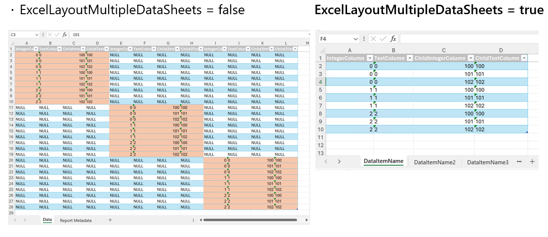548x237 pixels.
Task: Add a new sheet after DataItemName3 tab
Action: point(532,161)
